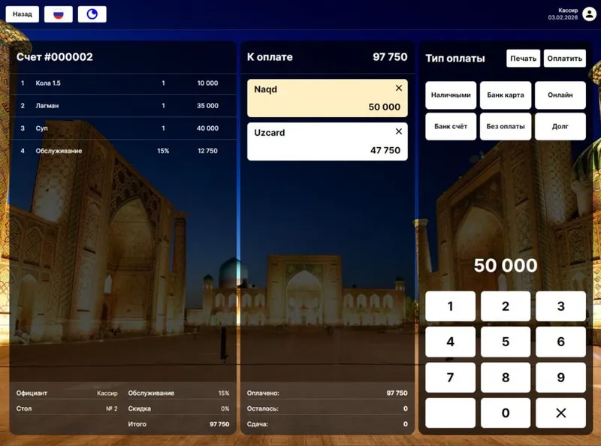Select the Uzcard payment card
This screenshot has height=446, width=601.
pos(328,141)
